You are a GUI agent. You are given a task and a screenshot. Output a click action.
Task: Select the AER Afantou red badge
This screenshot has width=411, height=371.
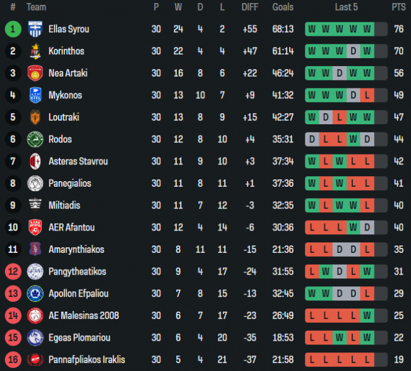click(x=35, y=228)
